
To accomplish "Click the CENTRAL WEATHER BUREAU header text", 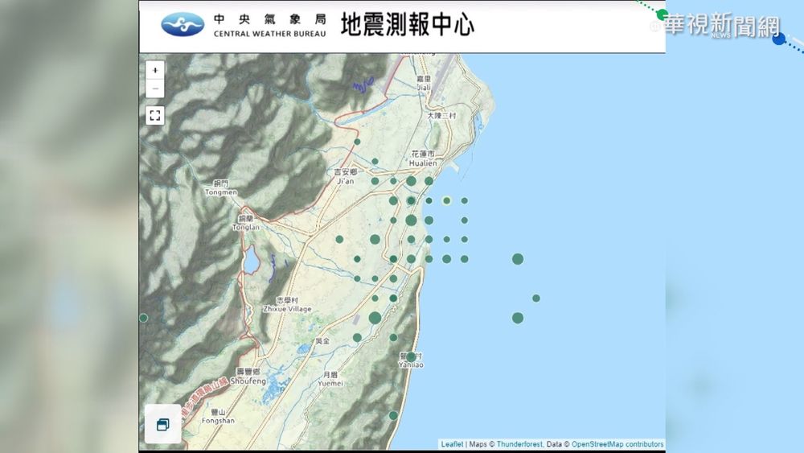I will pos(269,34).
